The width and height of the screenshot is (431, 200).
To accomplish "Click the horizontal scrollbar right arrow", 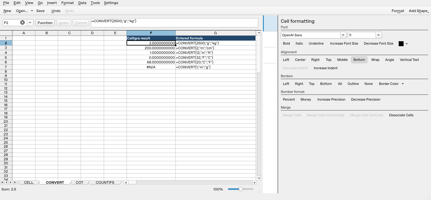I will pos(254,182).
